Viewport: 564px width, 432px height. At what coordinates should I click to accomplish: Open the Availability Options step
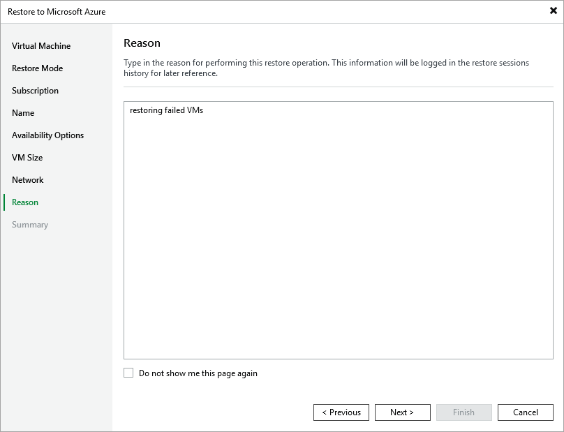pos(47,135)
